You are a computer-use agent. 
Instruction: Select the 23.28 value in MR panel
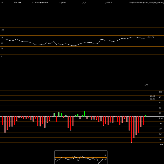pos(152,99)
